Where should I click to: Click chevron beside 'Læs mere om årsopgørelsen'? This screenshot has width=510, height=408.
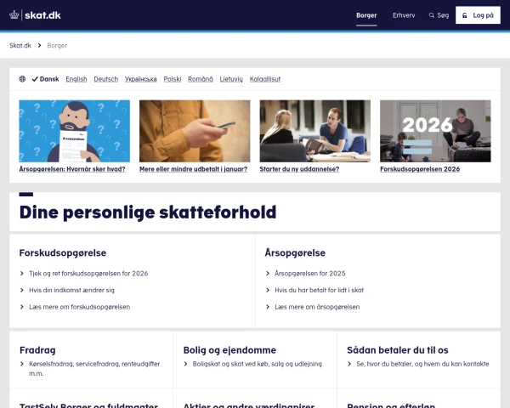coord(268,307)
